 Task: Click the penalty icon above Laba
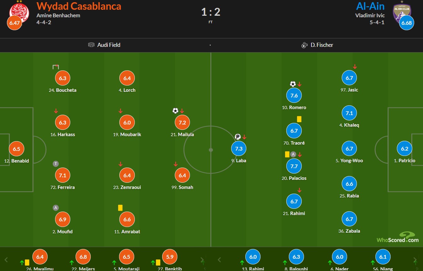[238, 137]
